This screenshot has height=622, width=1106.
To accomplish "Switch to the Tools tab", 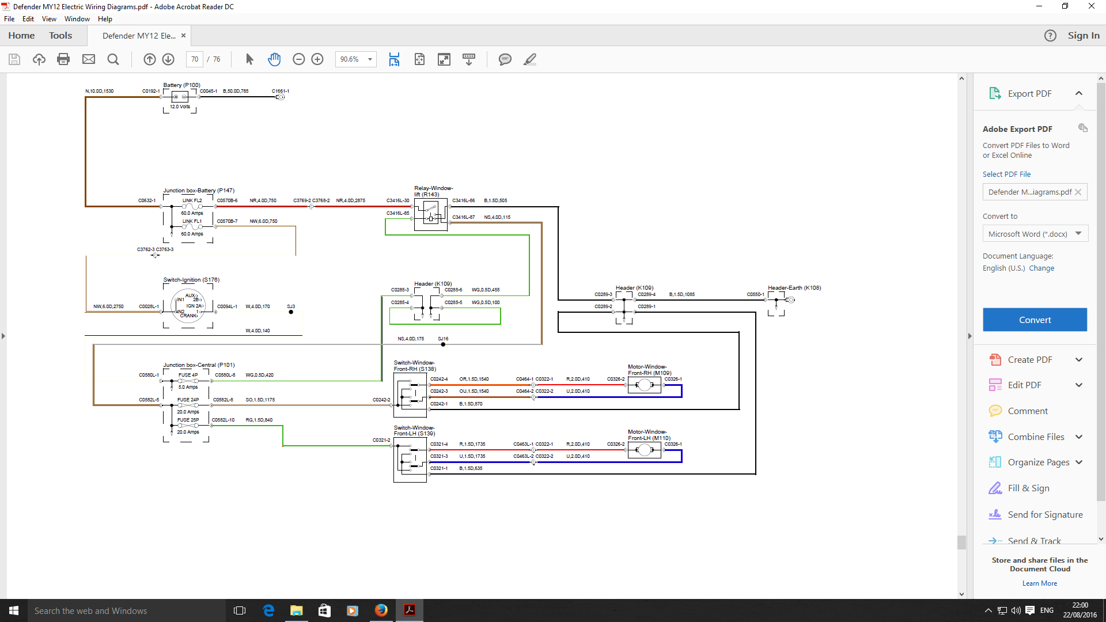I will click(60, 36).
